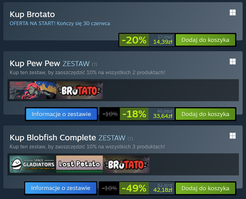Add Brotato to cart for 14,39zł
The height and width of the screenshot is (199, 246).
[205, 40]
